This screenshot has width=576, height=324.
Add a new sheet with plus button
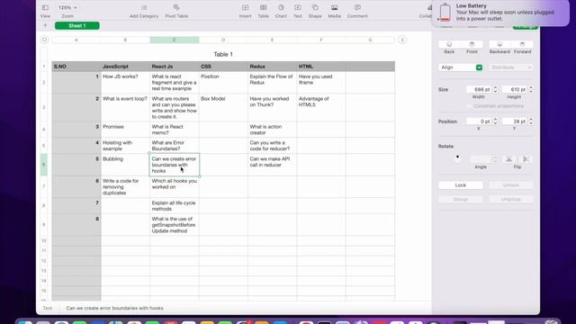click(x=45, y=25)
